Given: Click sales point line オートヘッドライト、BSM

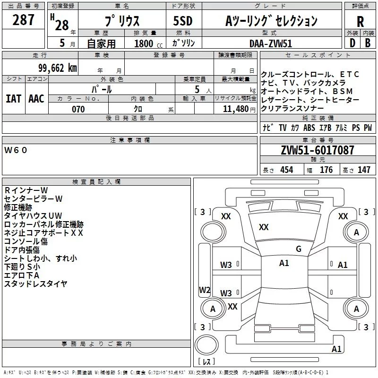Looking at the screenshot, I should pyautogui.click(x=307, y=91).
